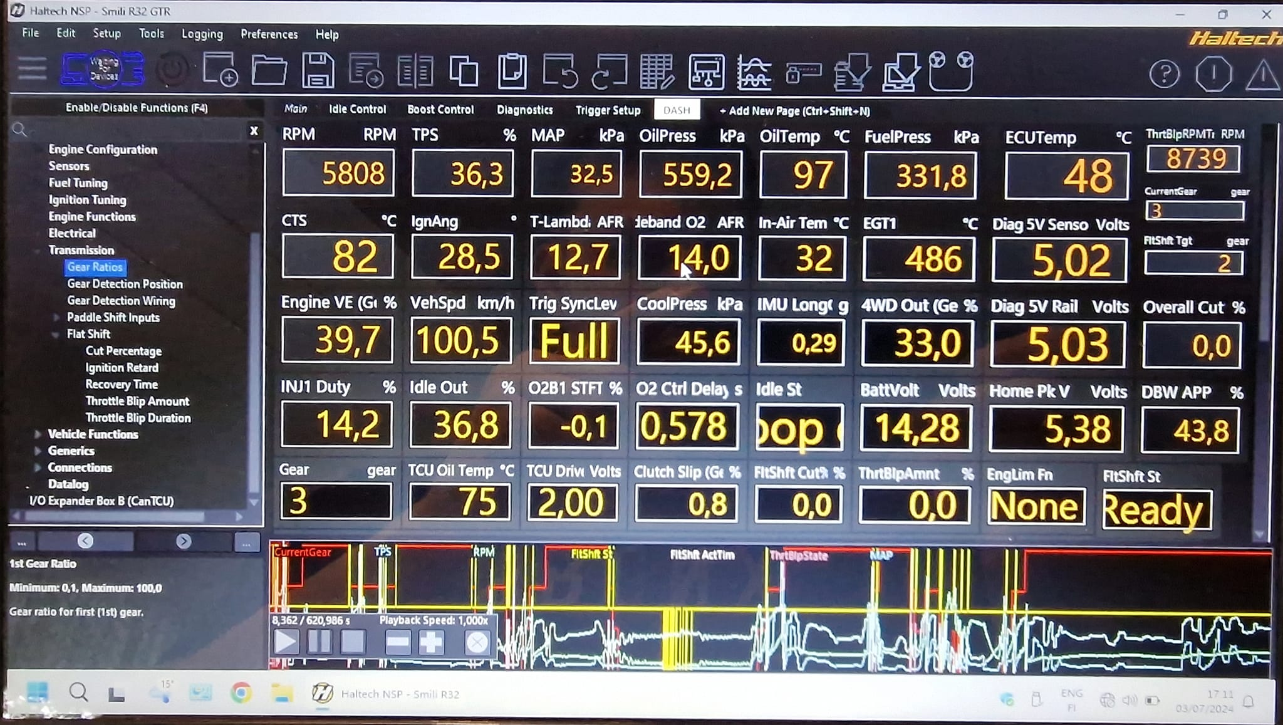
Task: Click the paste clipboard icon
Action: pos(512,70)
